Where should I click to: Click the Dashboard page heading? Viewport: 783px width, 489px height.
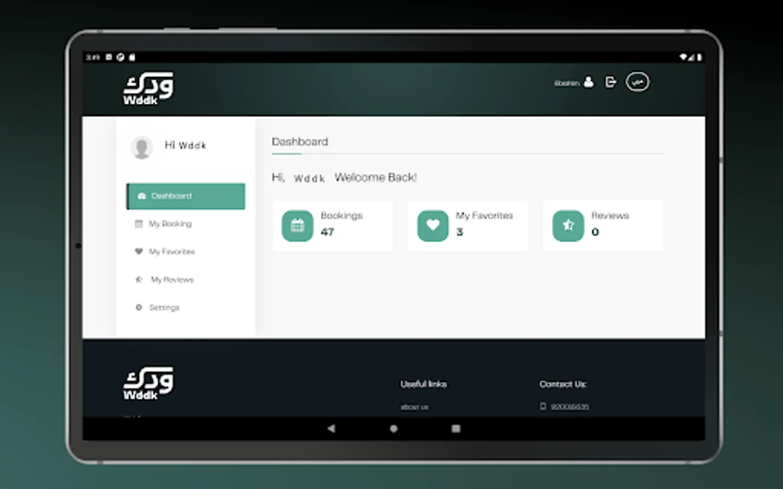pyautogui.click(x=300, y=142)
